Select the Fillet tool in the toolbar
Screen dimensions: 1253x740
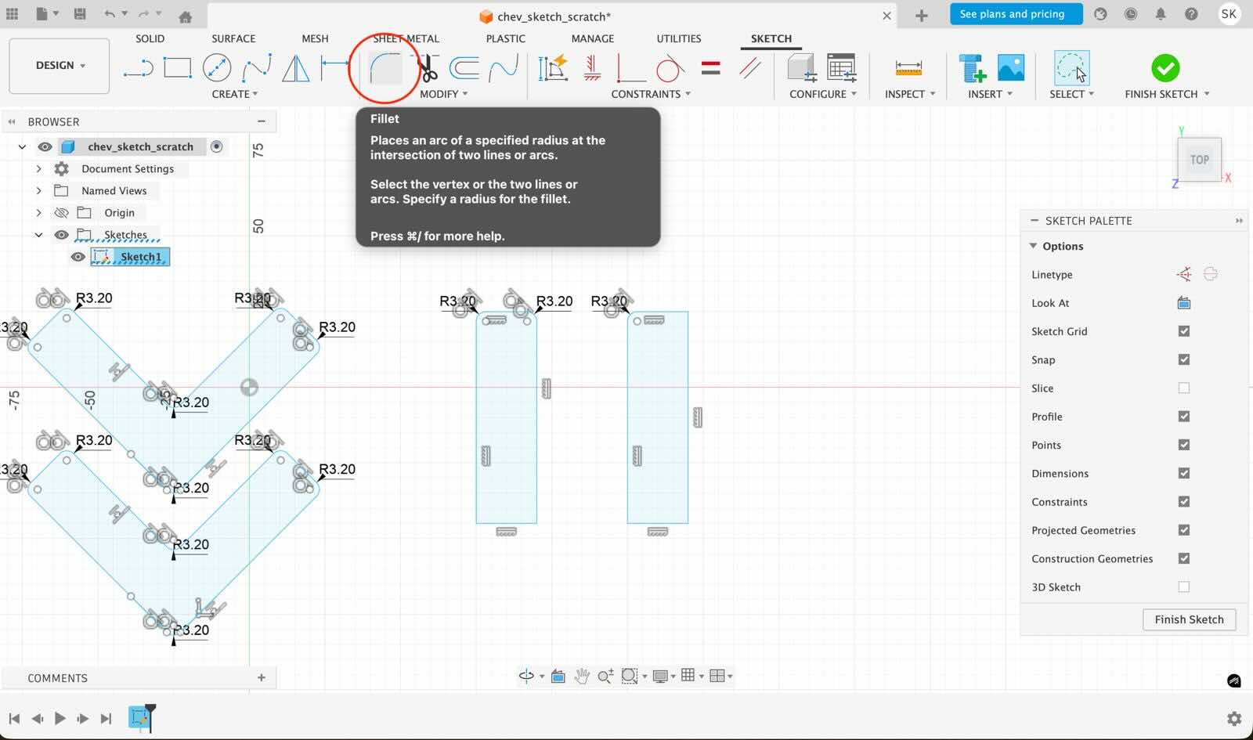[x=385, y=69]
